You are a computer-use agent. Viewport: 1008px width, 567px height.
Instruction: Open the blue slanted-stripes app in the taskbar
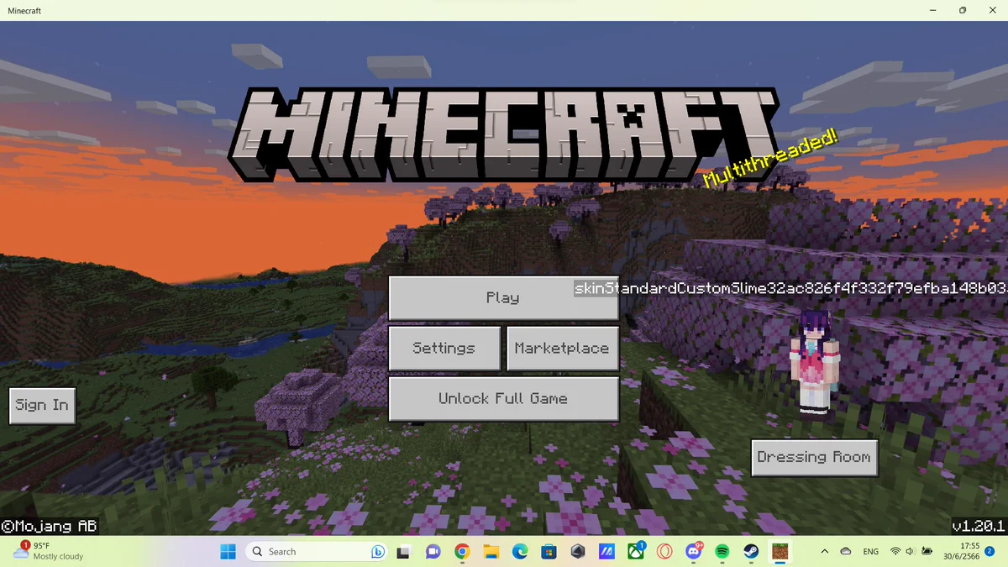point(606,551)
